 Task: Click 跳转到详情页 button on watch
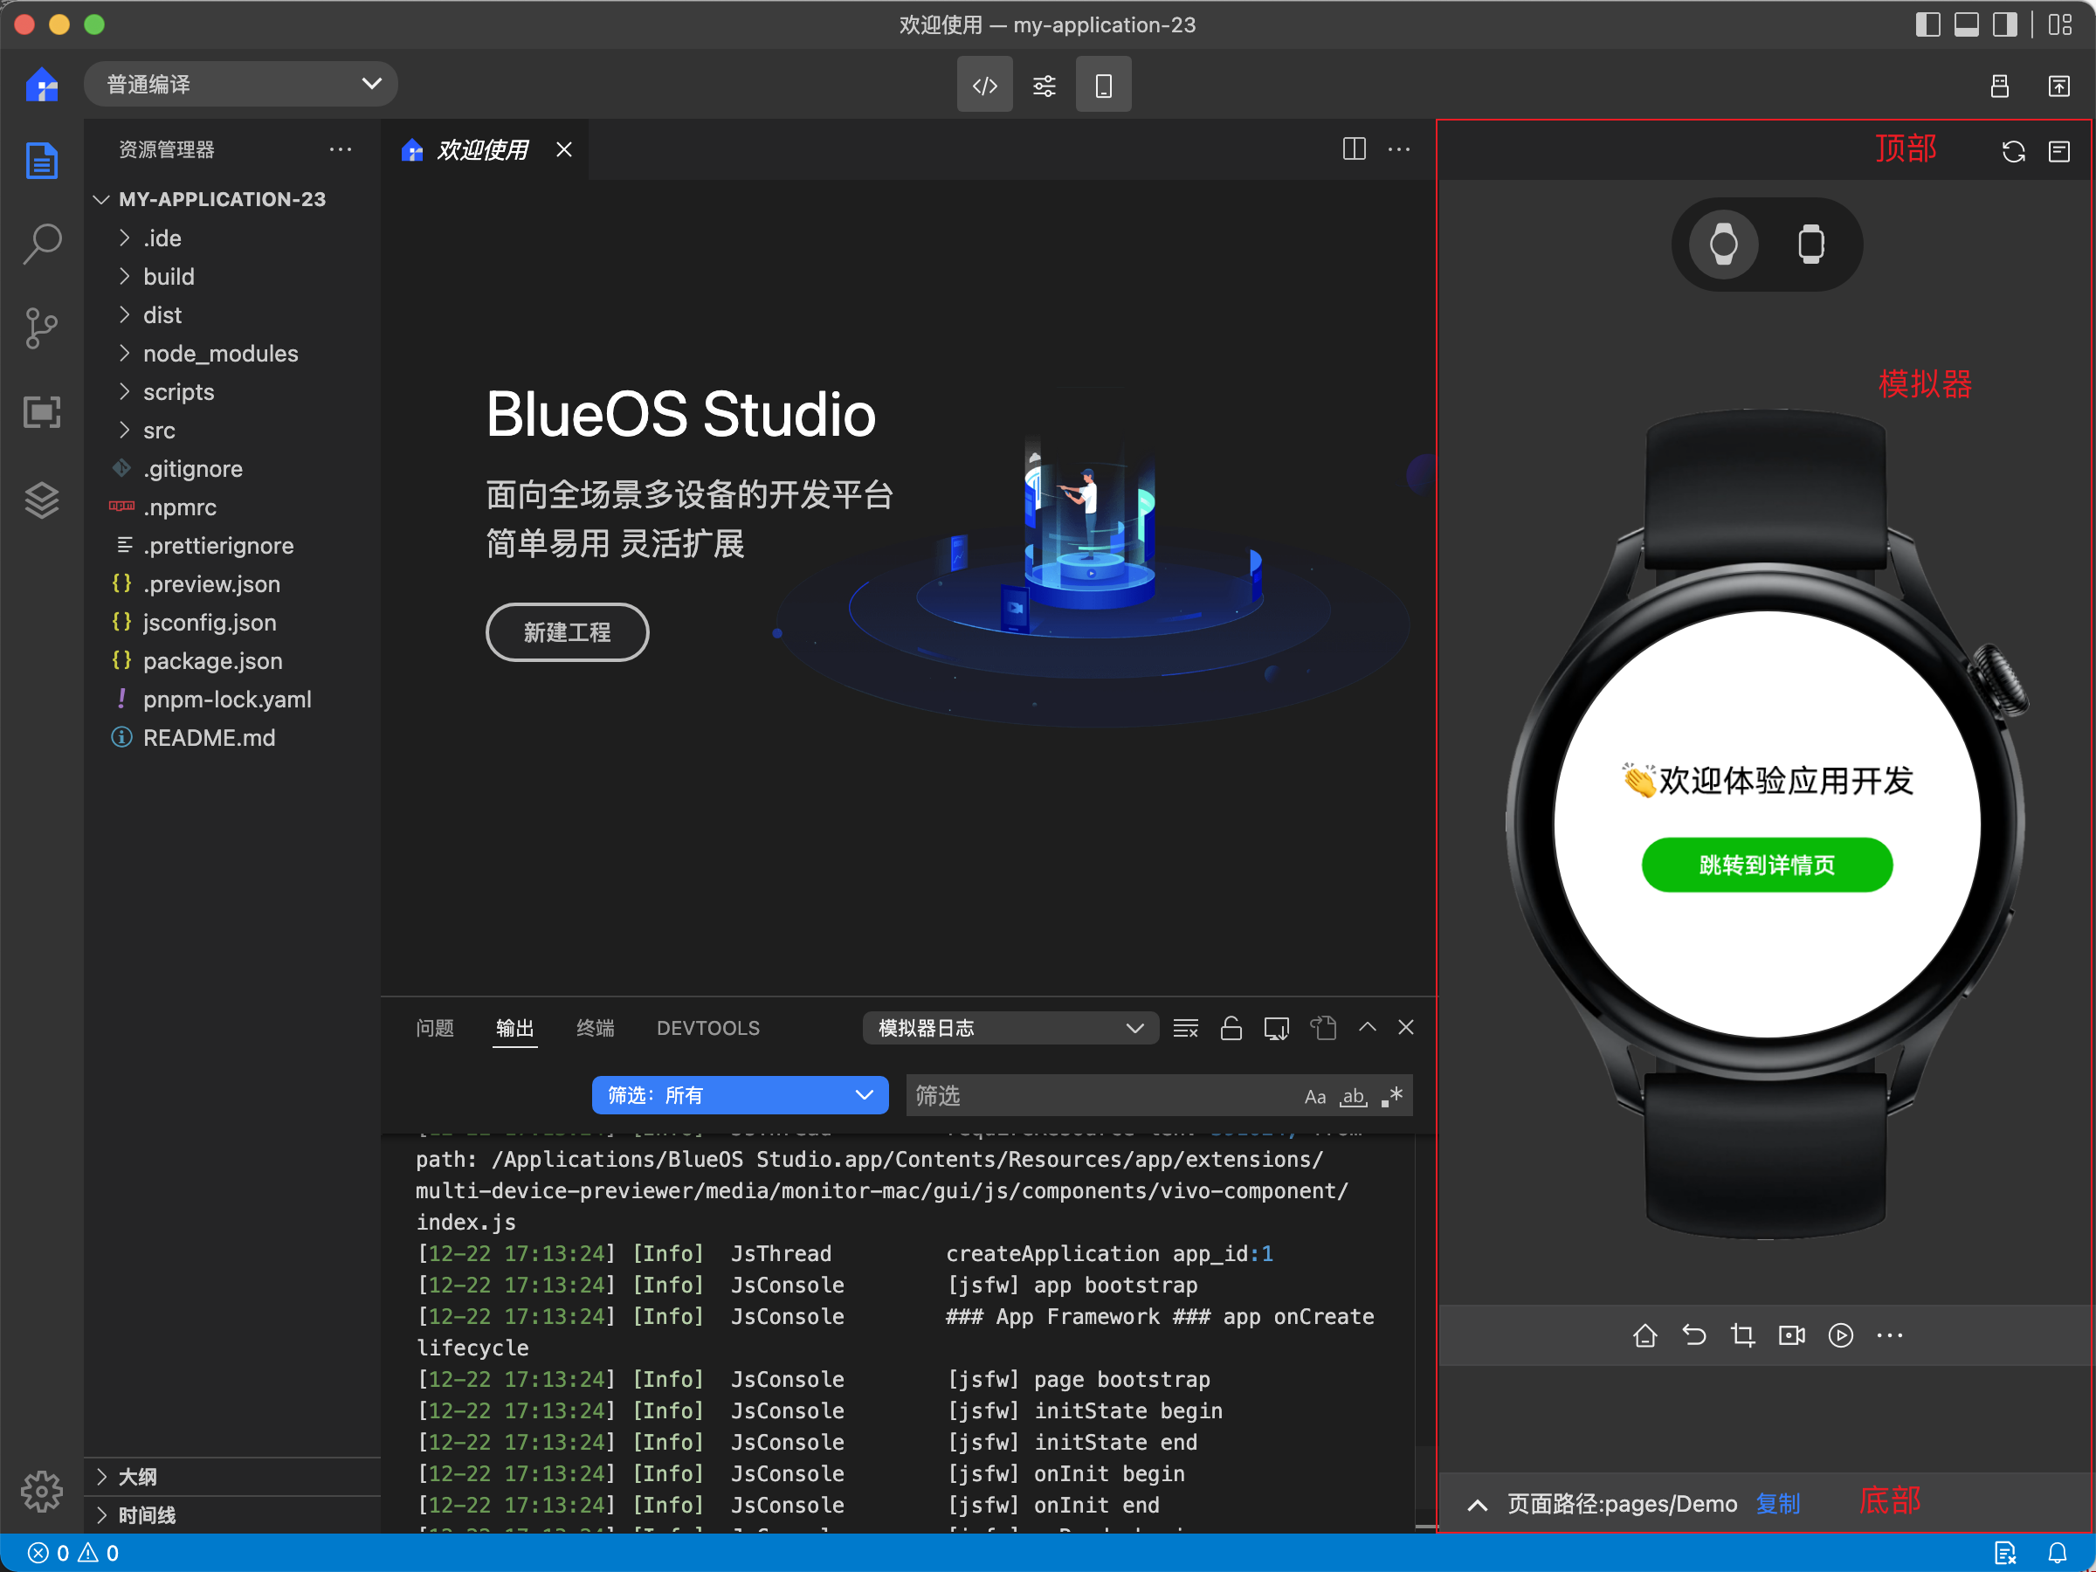pos(1766,865)
